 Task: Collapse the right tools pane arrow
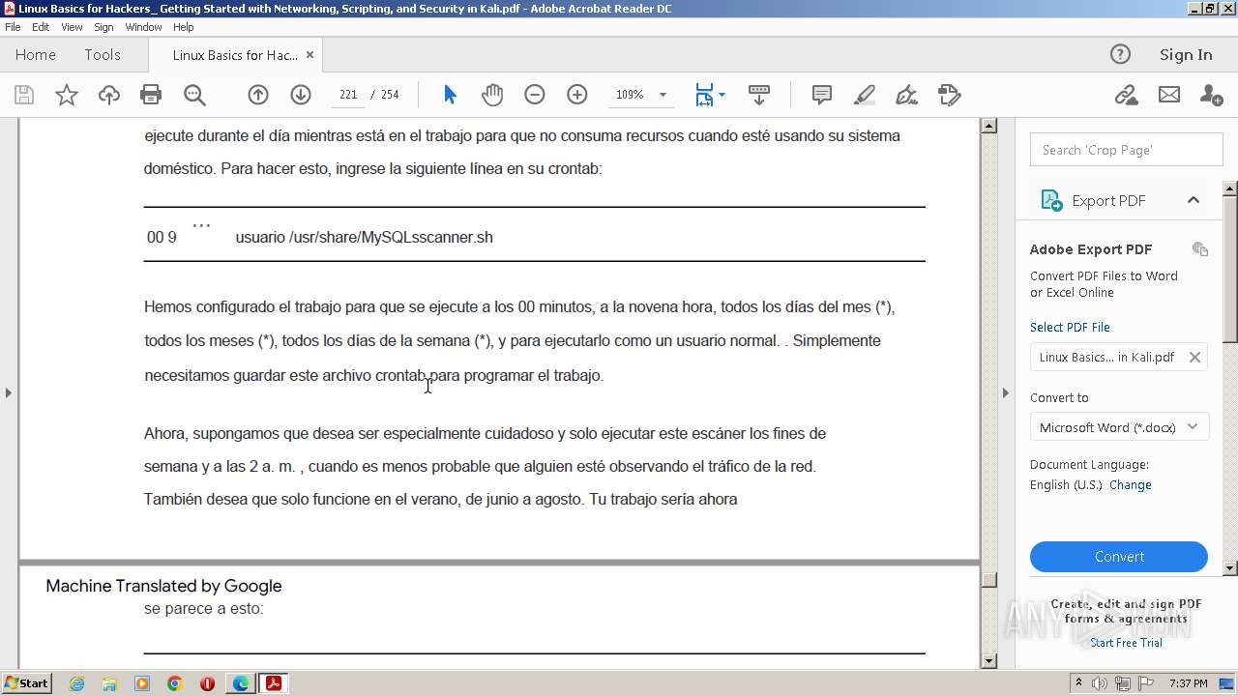[1005, 392]
